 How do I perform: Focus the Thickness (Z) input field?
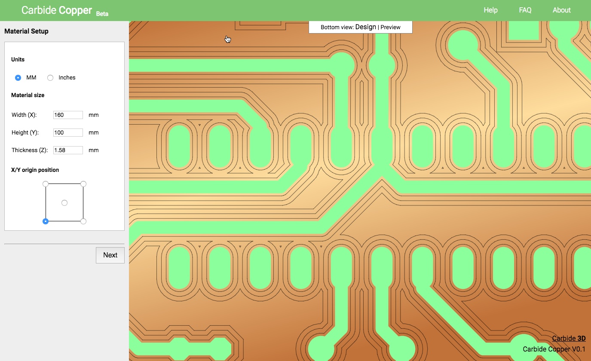tap(68, 150)
